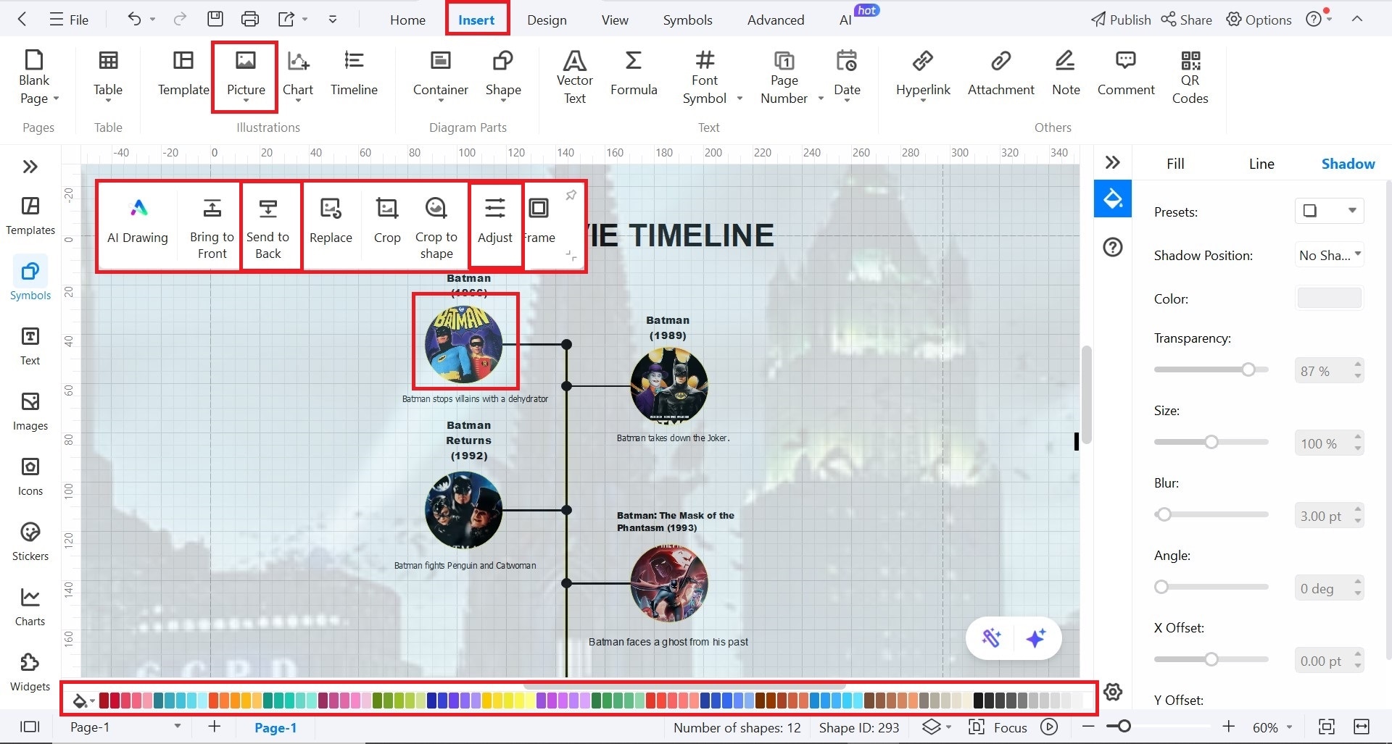Collapse the ribbon with the chevron
1392x744 pixels.
click(x=1357, y=19)
